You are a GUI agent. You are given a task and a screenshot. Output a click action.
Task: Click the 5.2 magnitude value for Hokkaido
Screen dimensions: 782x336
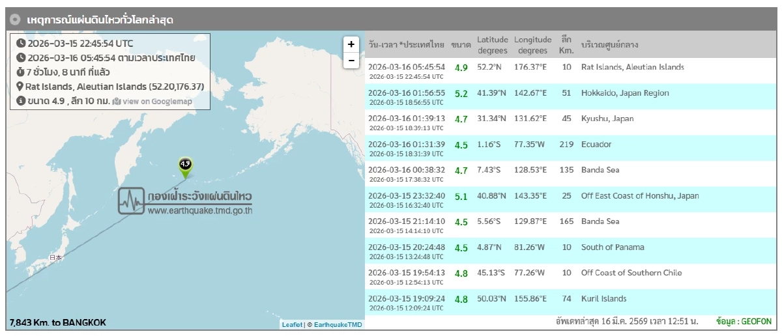click(x=461, y=94)
